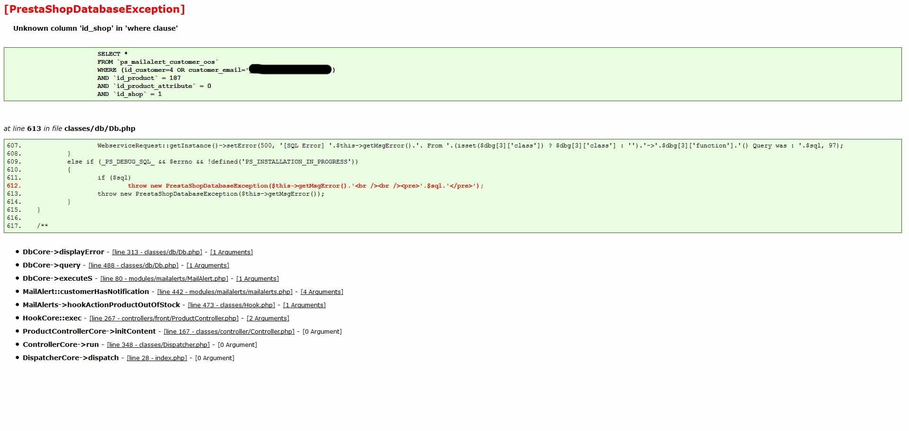Click code line 609 else if statement
Screen dimensions: 909x431
click(213, 162)
